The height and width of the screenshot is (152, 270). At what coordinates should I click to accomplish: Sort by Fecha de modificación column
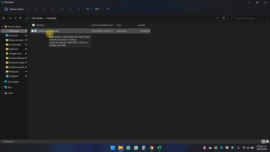(x=102, y=25)
